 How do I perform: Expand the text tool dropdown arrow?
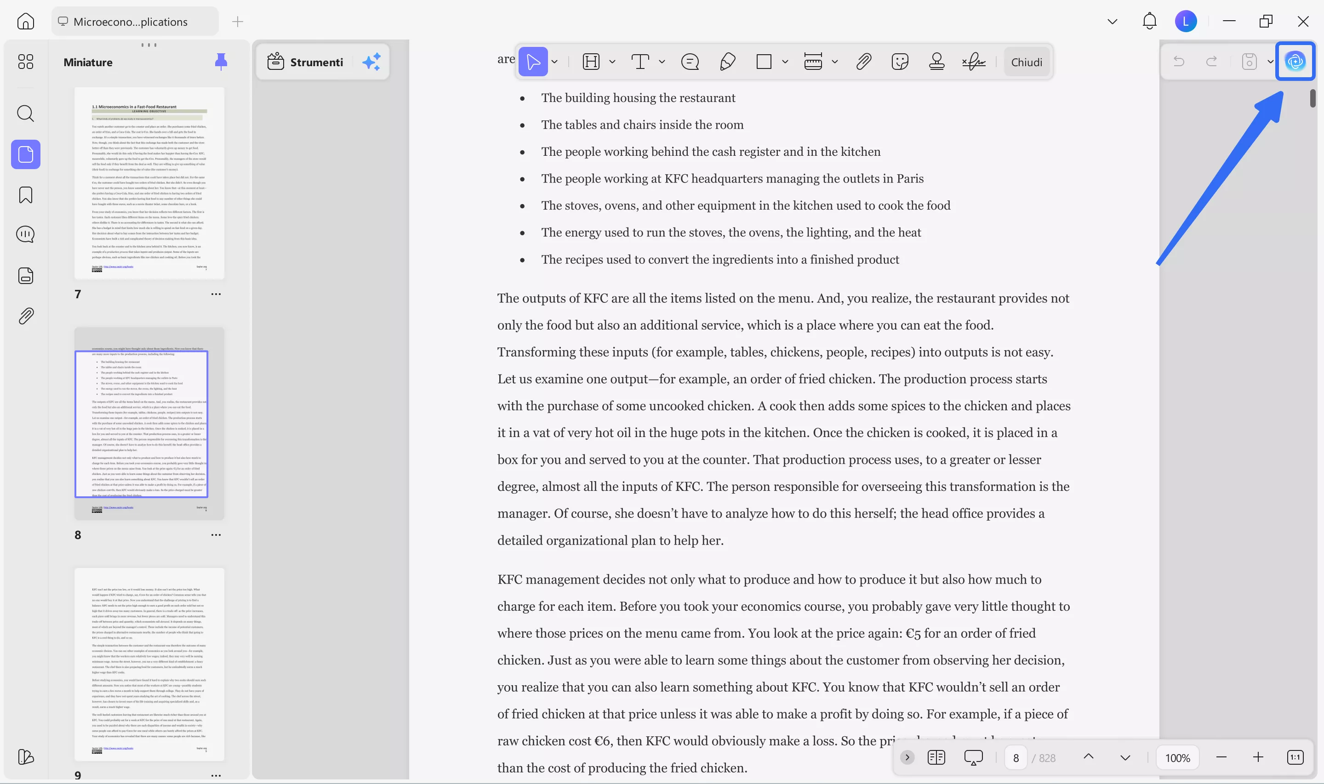click(662, 62)
